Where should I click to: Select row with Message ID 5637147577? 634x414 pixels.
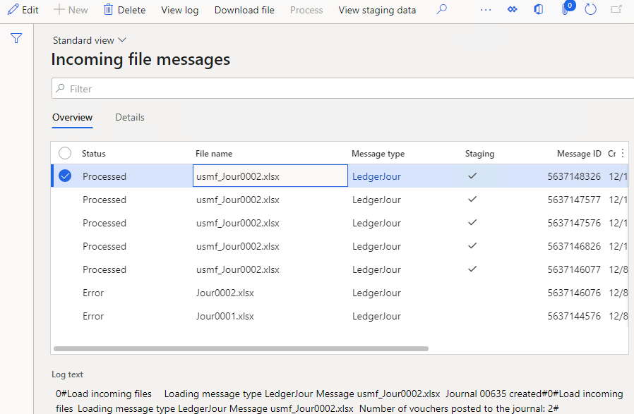(340, 200)
